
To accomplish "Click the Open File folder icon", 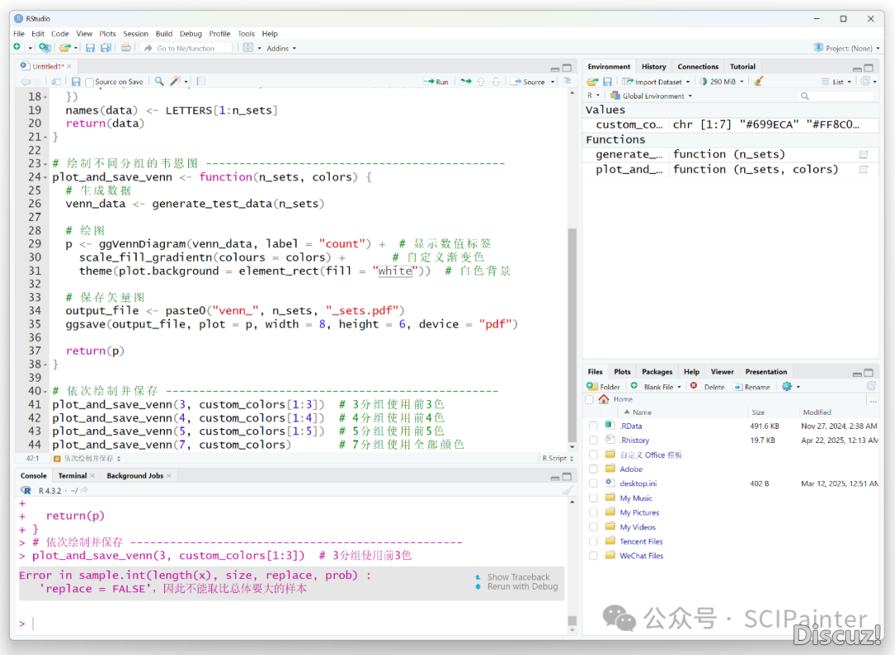I will [x=65, y=48].
